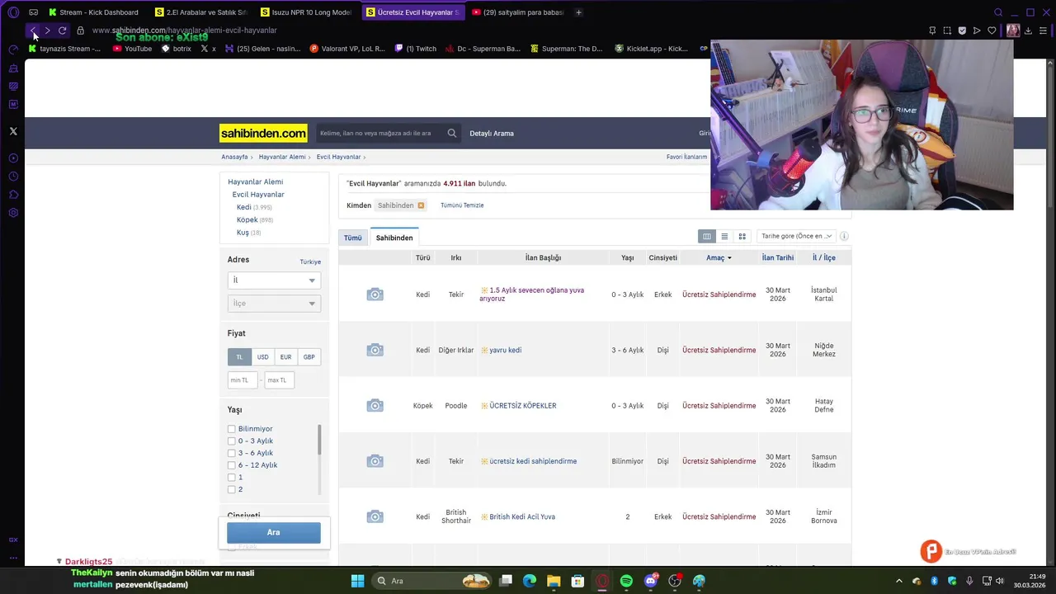This screenshot has height=594, width=1056.
Task: Click the browser search tabs magnifier icon
Action: (998, 12)
